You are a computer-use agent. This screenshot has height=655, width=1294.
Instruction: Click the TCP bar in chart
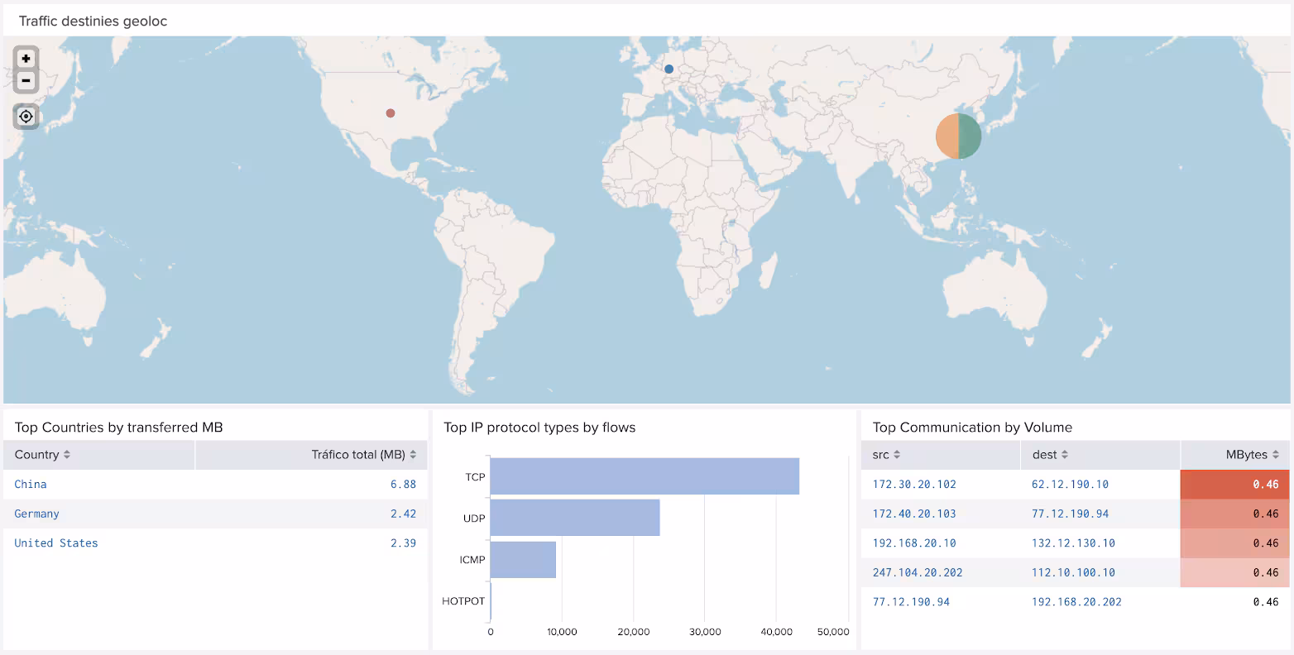[x=645, y=476]
